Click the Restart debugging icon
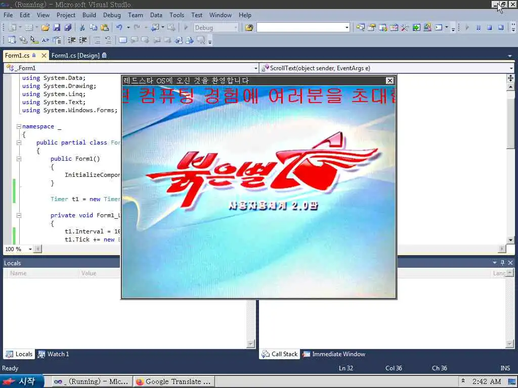This screenshot has width=518, height=388. click(501, 28)
